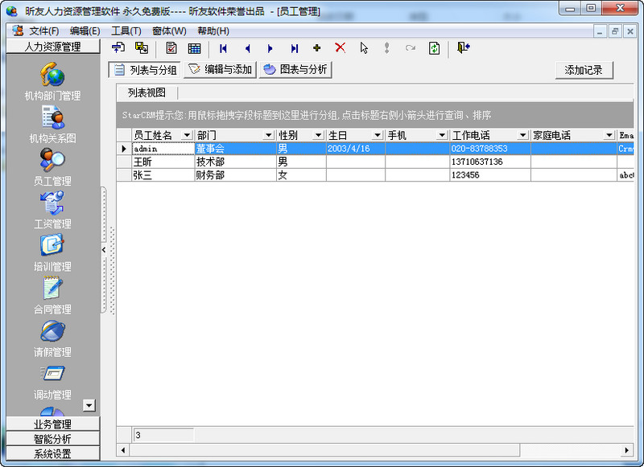Viewport: 644px width, 467px height.
Task: Restore the inner 员工管理 child window
Action: click(615, 31)
